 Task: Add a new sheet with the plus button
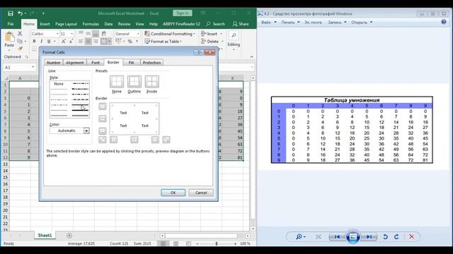(x=69, y=236)
